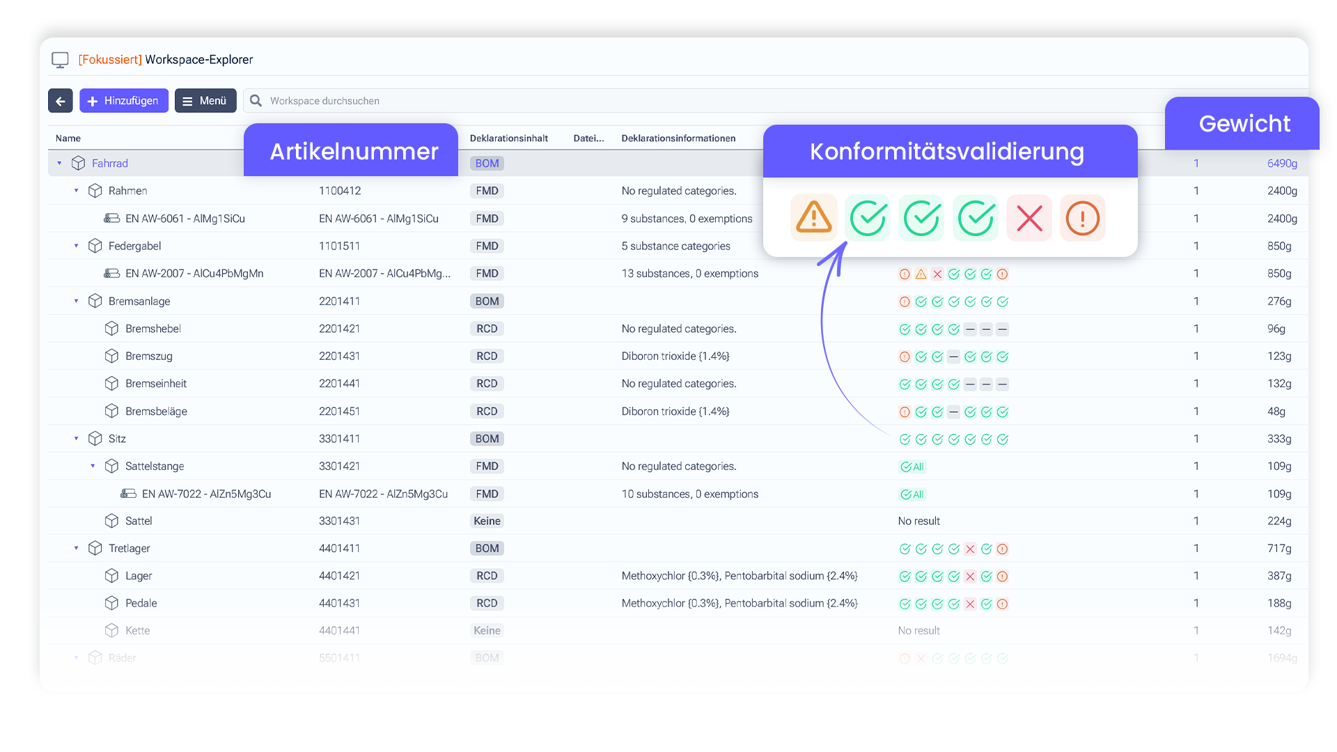Sort by the Deklarationsinhalt column header
1337x752 pixels.
pos(508,139)
